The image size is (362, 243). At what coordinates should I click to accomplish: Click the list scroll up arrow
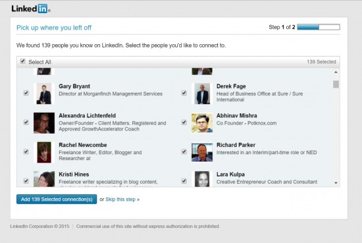tap(336, 72)
